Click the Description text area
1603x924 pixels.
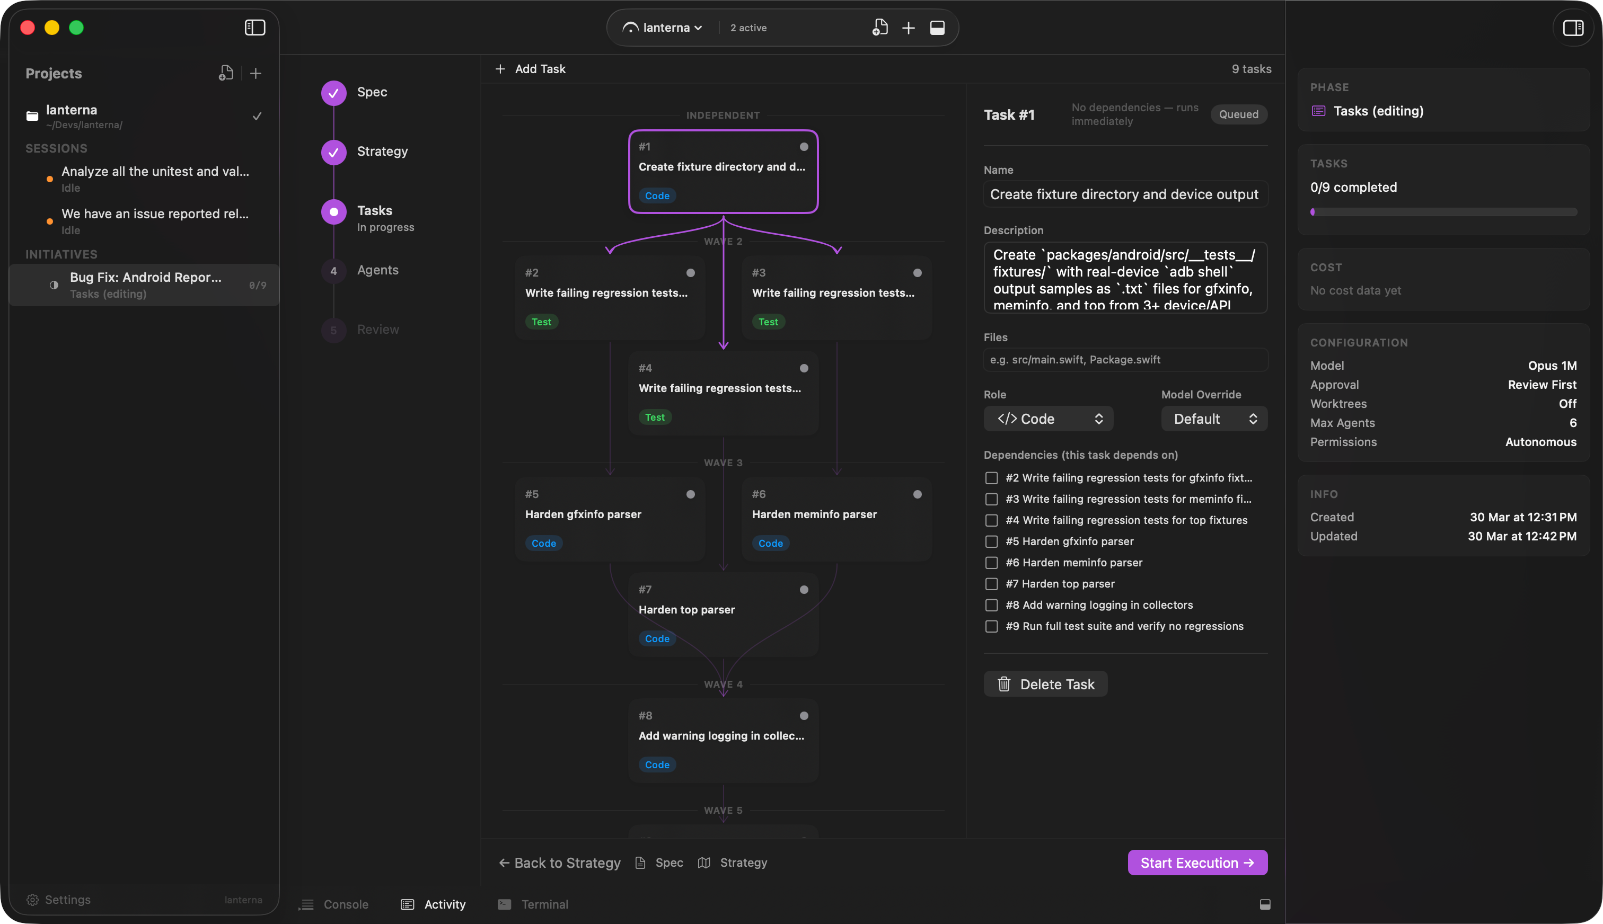1125,278
